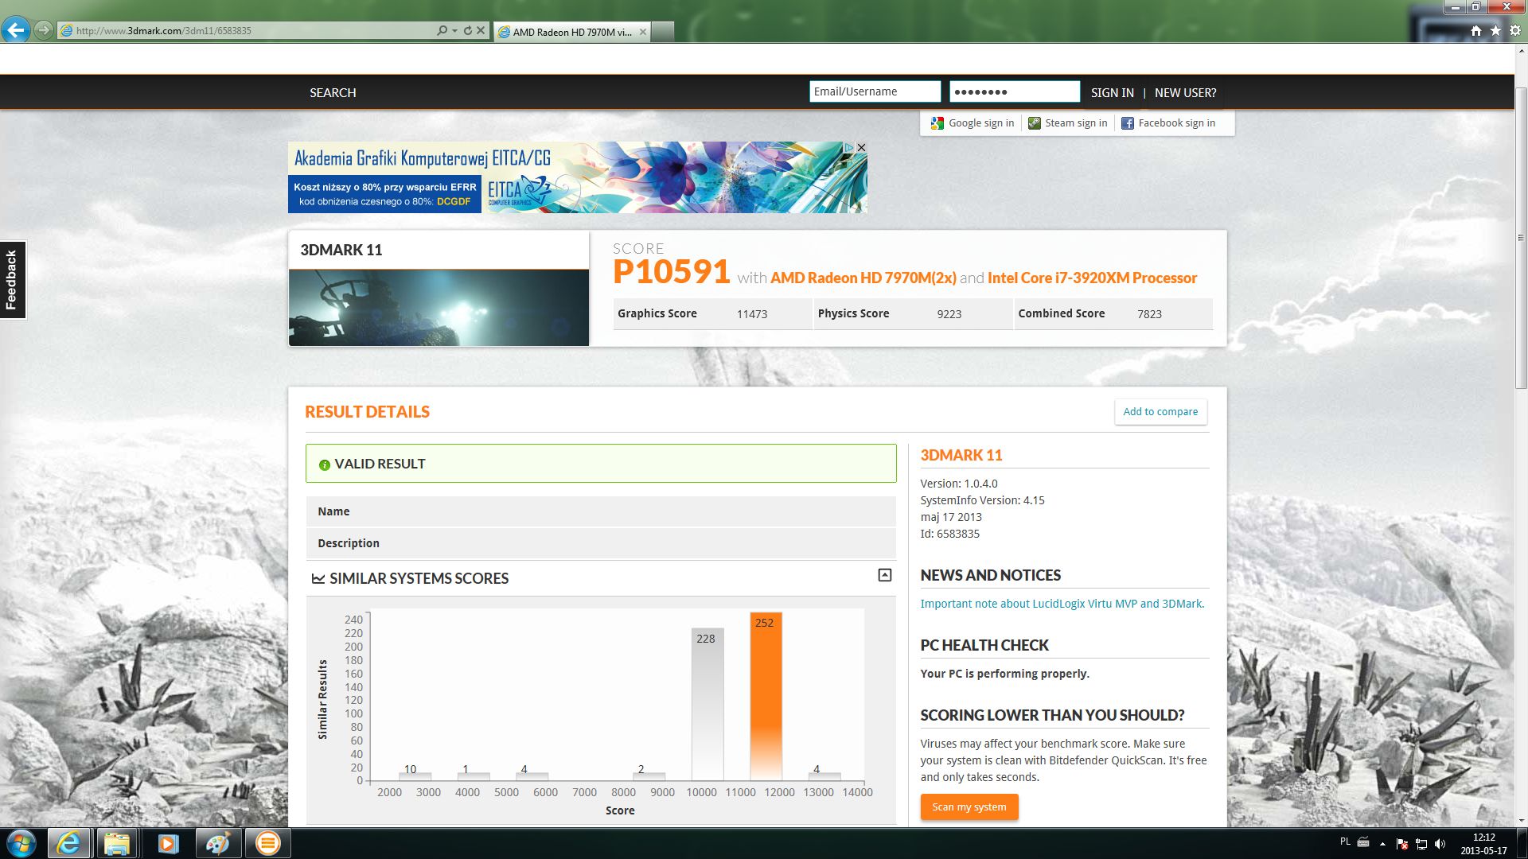Screen dimensions: 1528x859
Task: Click the Steam sign in icon
Action: pos(1035,123)
